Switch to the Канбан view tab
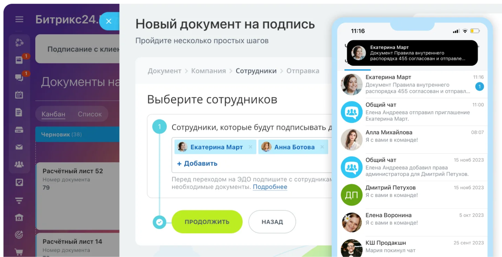 (53, 114)
